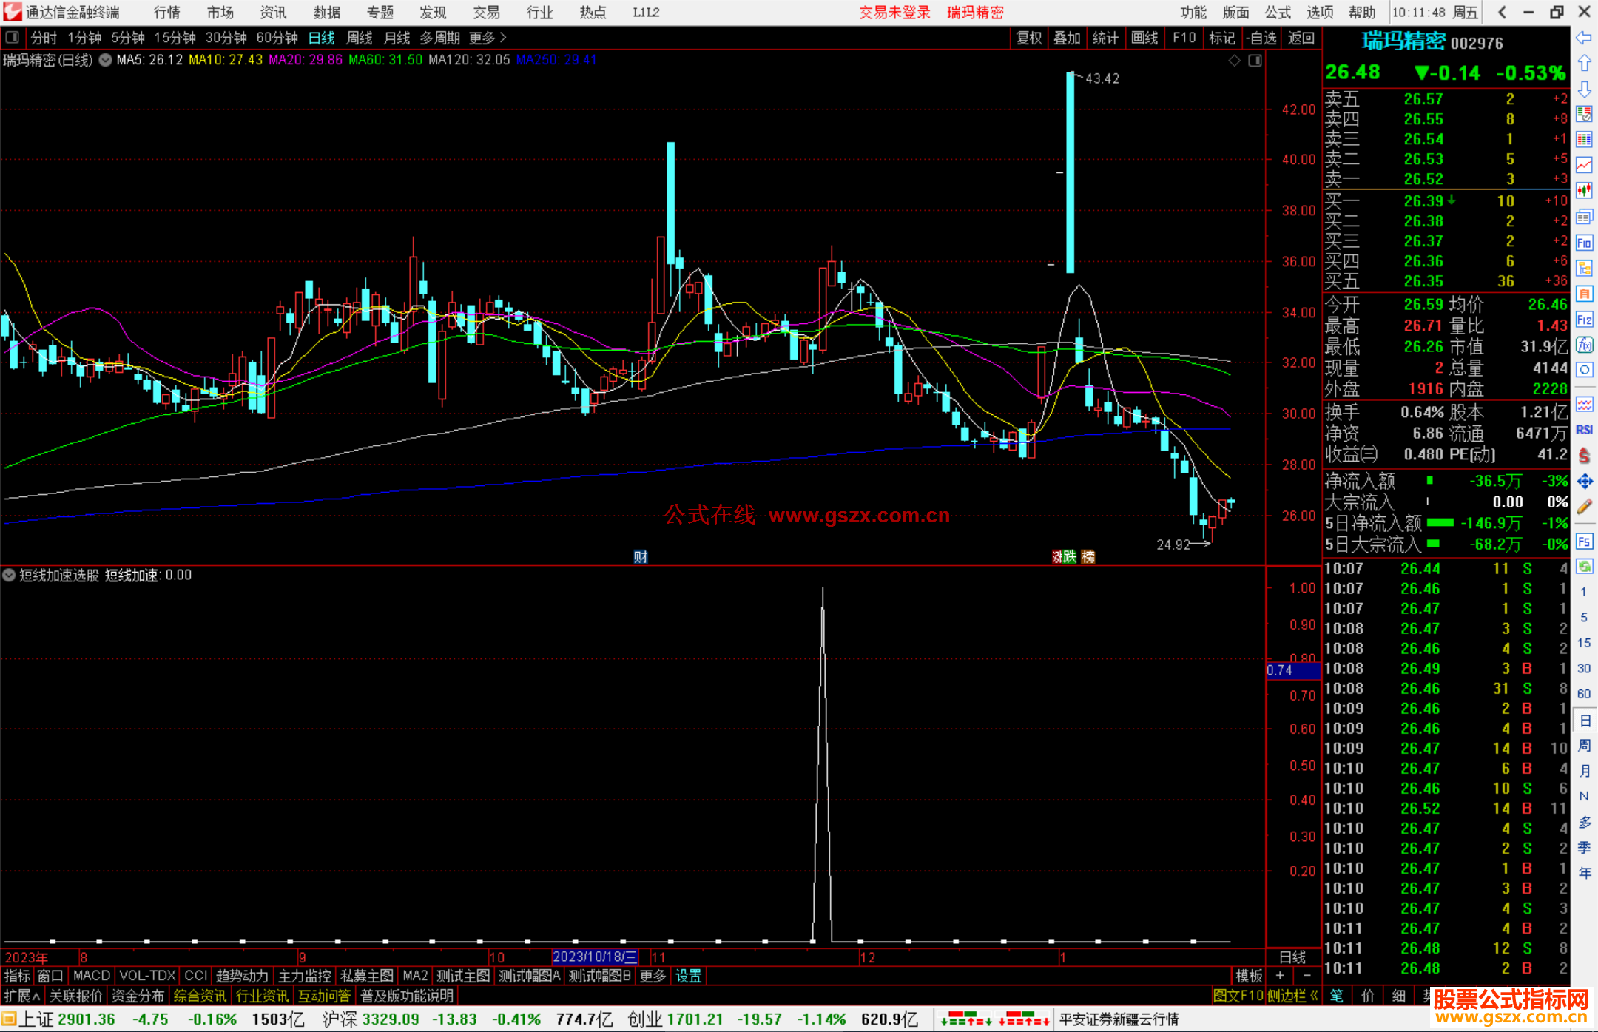
Task: Toggle the 短线加速选股 indicator circle button
Action: click(x=9, y=575)
